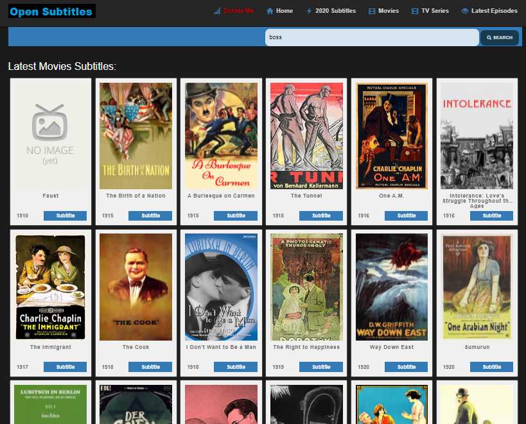Click the lightning bolt icon for 2020 Subtitles

click(x=310, y=11)
